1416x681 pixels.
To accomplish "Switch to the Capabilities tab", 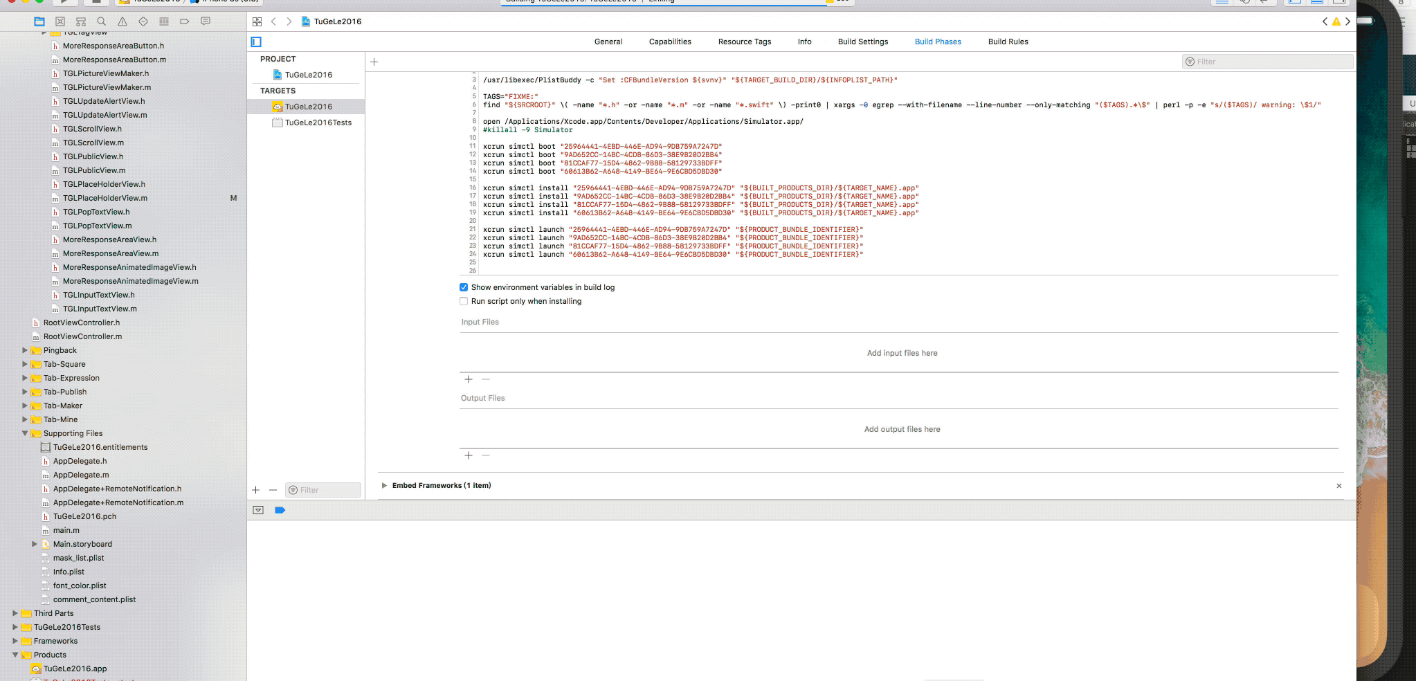I will (x=670, y=42).
